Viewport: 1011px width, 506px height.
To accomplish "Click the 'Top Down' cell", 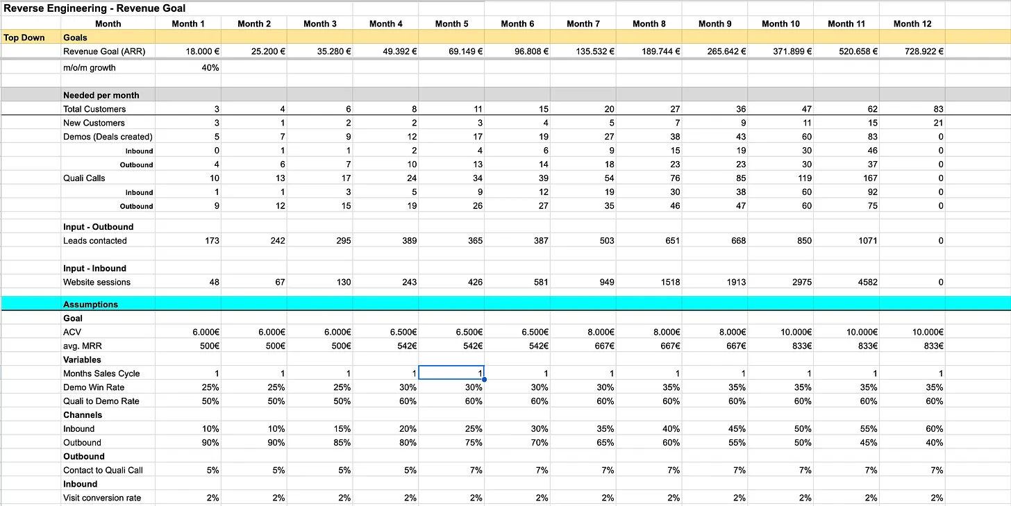I will (24, 37).
